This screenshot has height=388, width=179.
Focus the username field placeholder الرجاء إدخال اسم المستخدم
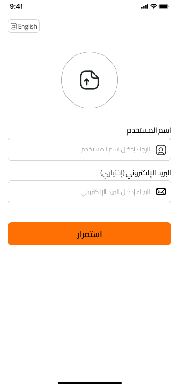click(x=116, y=150)
